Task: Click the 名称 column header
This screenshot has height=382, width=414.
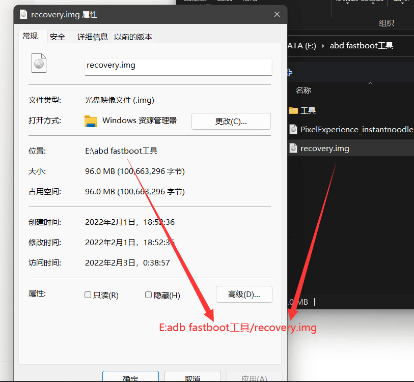Action: pos(303,91)
